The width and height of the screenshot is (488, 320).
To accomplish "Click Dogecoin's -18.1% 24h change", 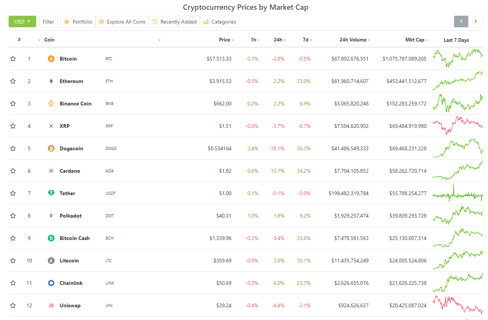I will click(277, 148).
